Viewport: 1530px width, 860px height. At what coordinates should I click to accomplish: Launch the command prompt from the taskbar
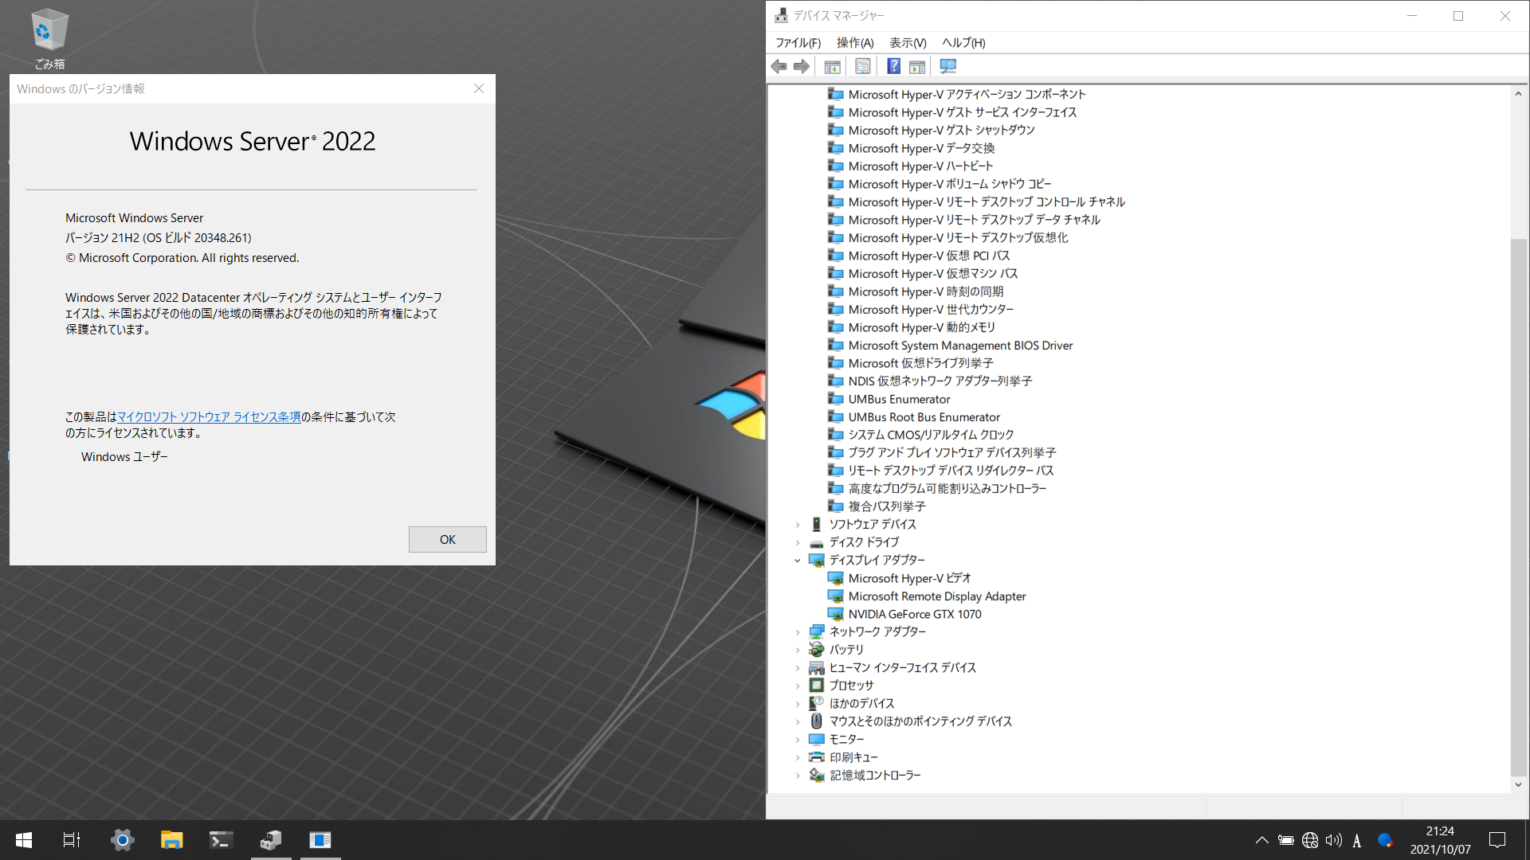(x=221, y=839)
